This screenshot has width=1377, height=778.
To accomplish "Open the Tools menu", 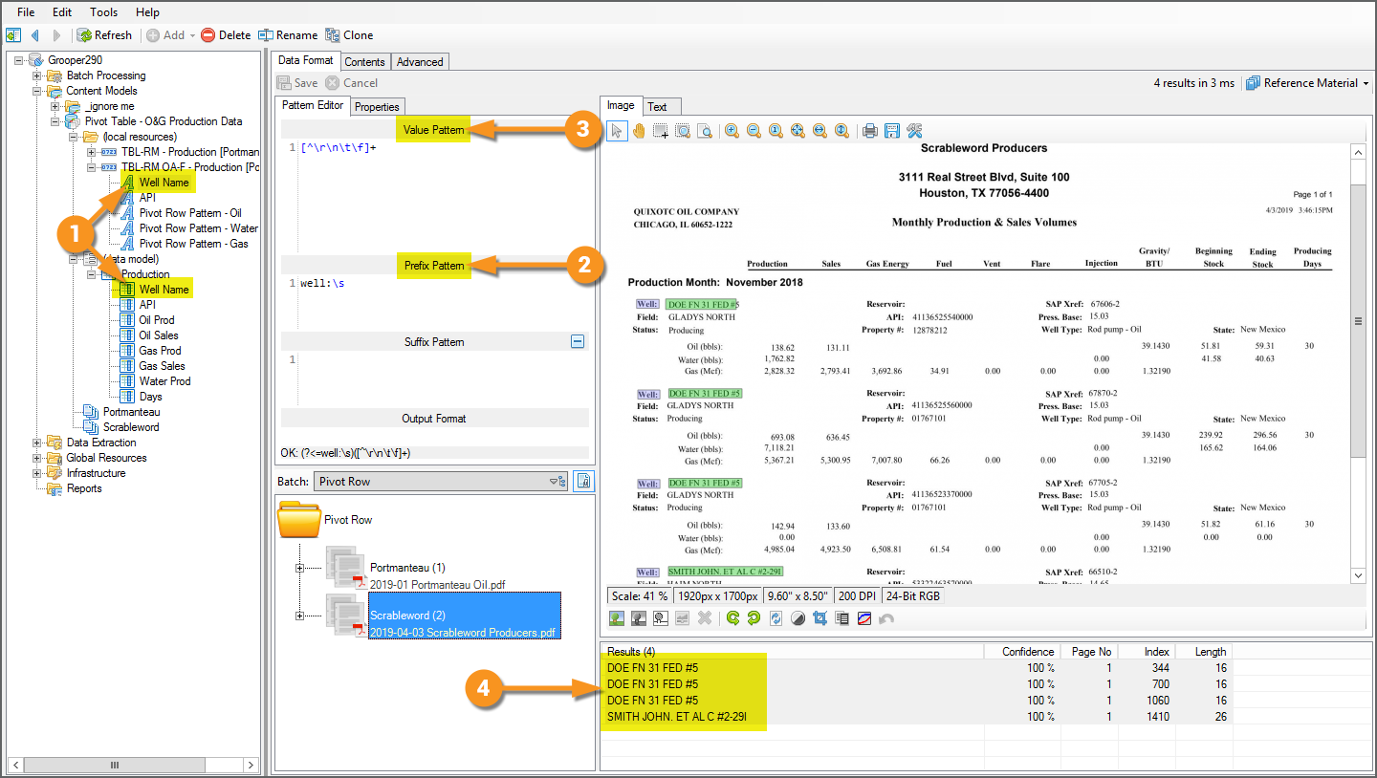I will click(103, 12).
